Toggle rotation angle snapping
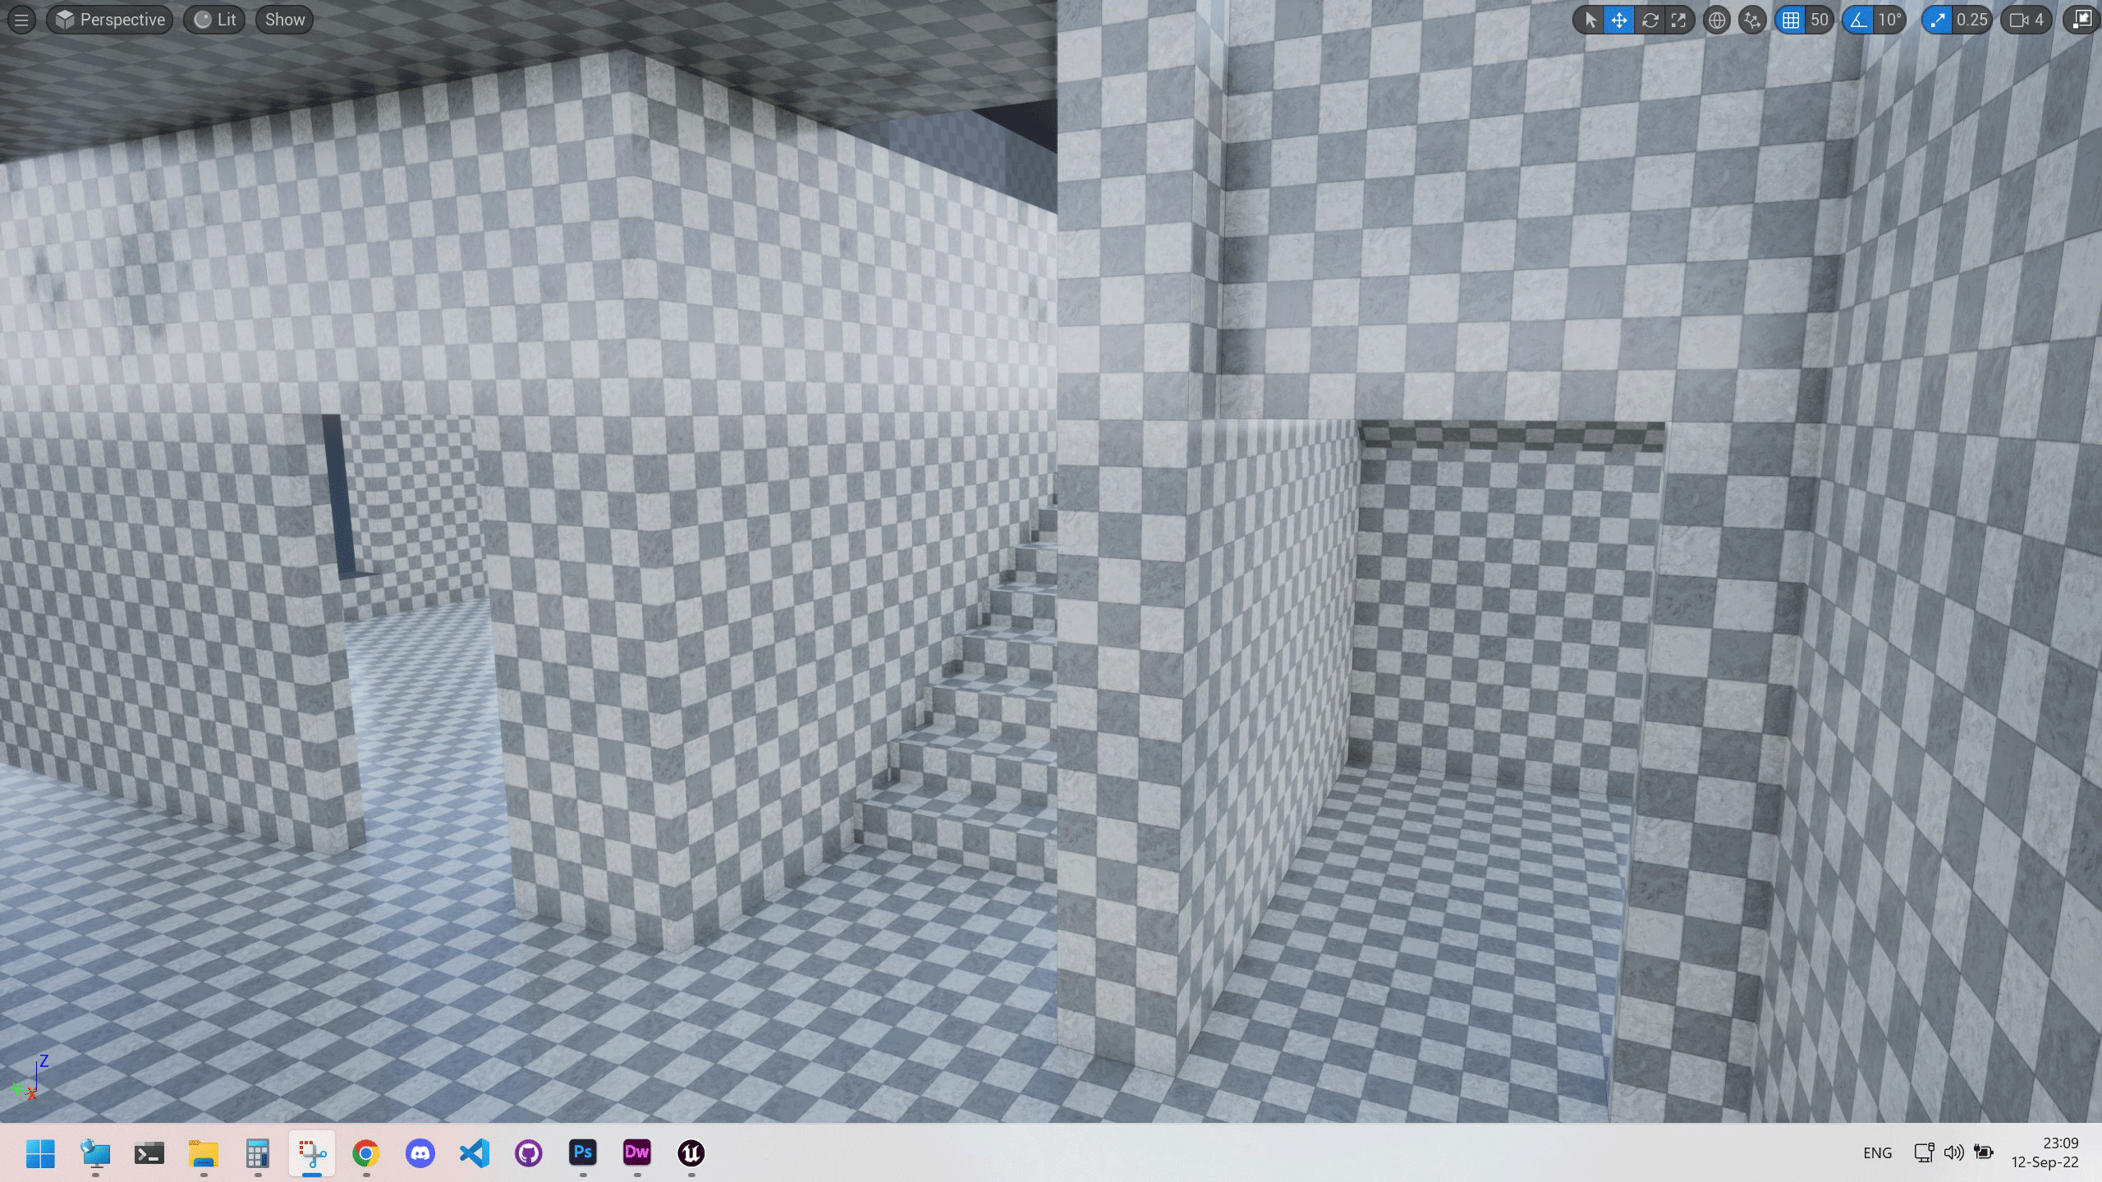 pos(1859,20)
